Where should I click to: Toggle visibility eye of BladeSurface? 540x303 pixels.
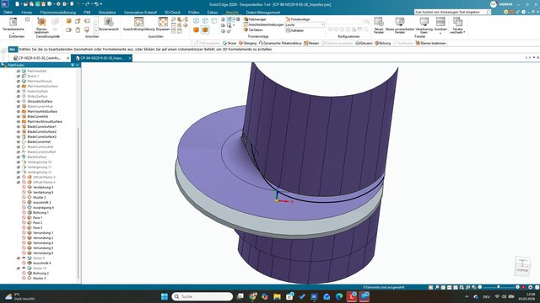coord(19,157)
